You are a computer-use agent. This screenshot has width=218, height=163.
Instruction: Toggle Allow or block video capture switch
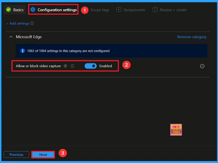(x=90, y=66)
